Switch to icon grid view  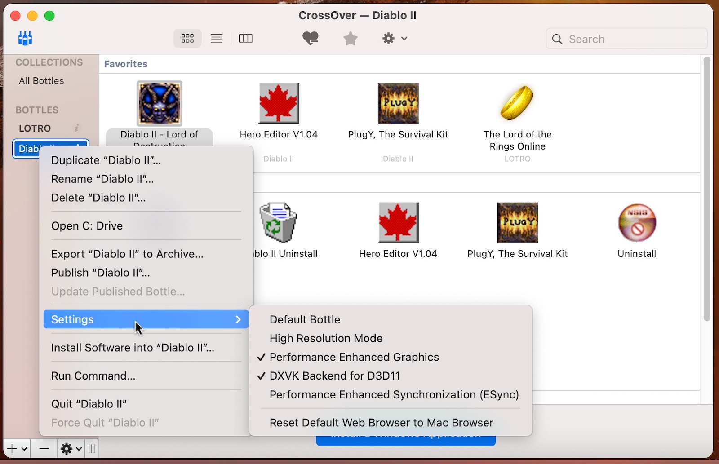point(187,39)
